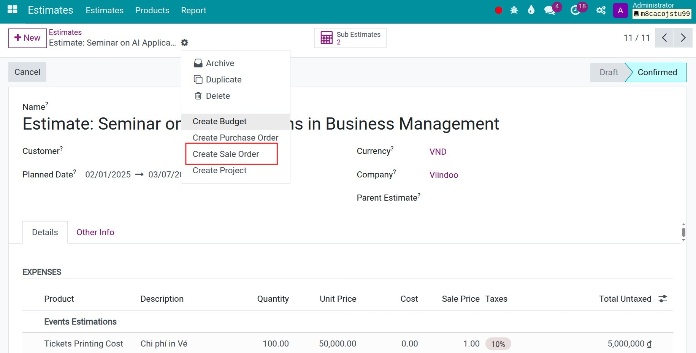Switch to the Other Info tab
The width and height of the screenshot is (696, 353).
point(95,232)
